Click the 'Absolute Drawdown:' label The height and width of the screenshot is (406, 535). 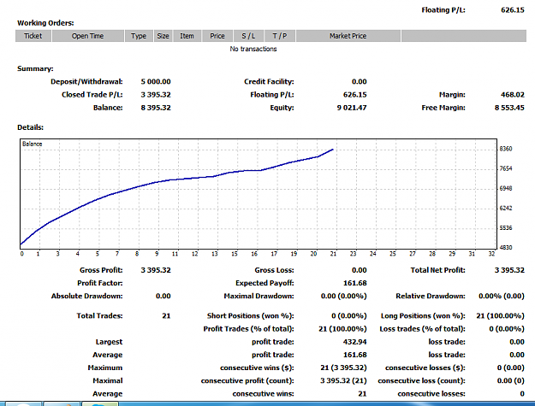point(87,296)
